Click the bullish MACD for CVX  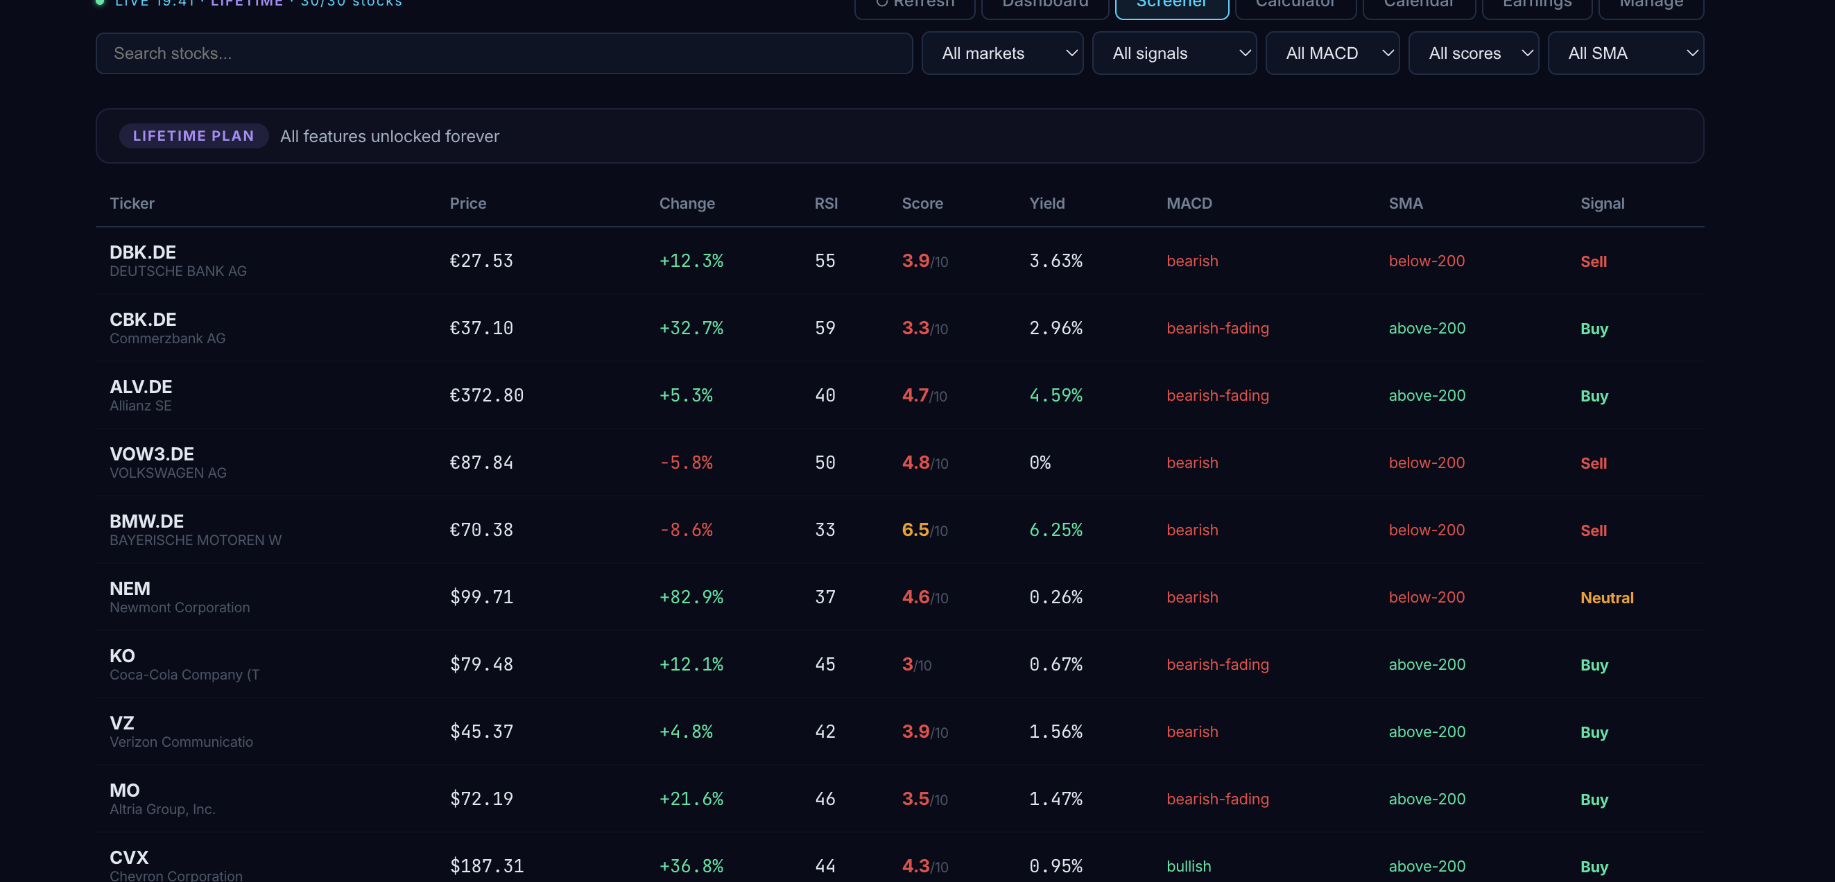click(1188, 866)
